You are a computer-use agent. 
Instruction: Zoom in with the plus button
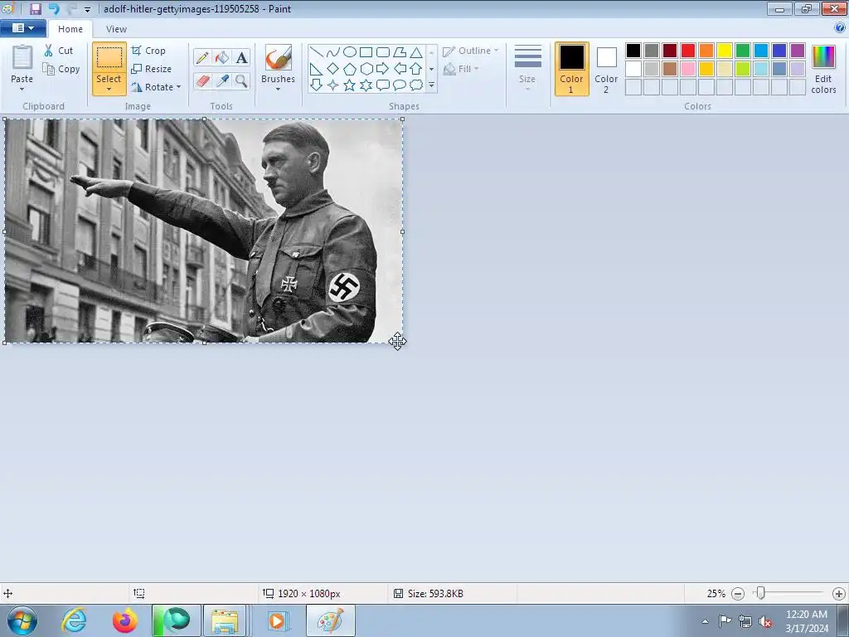click(839, 594)
